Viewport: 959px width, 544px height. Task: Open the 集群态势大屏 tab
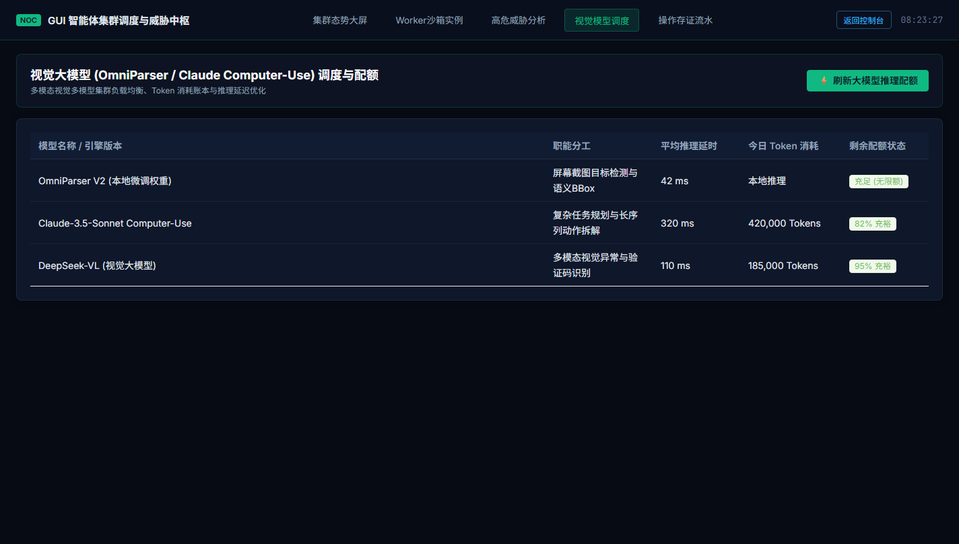[340, 20]
